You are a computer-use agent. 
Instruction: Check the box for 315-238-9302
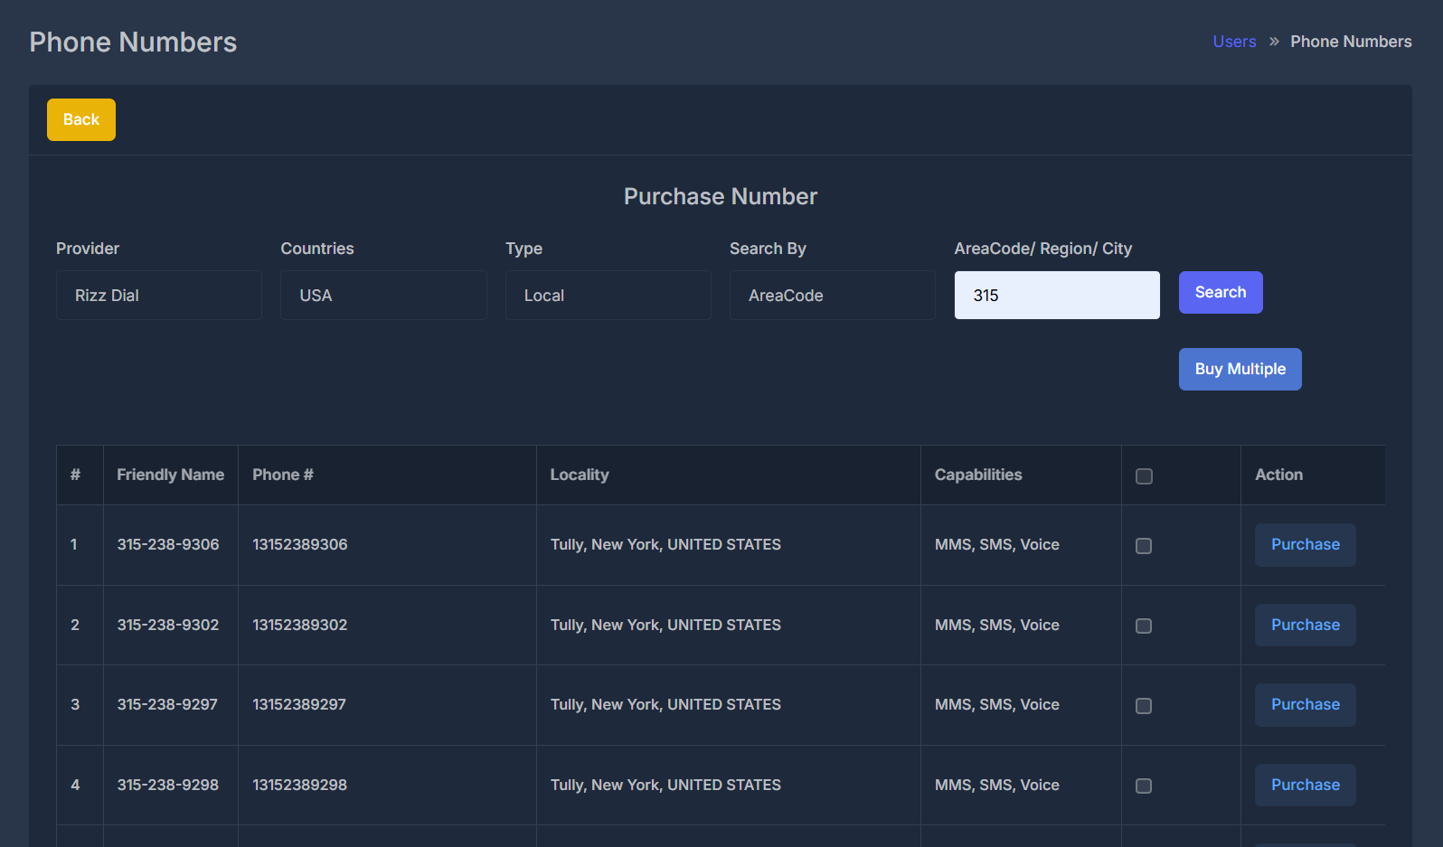[x=1144, y=626]
